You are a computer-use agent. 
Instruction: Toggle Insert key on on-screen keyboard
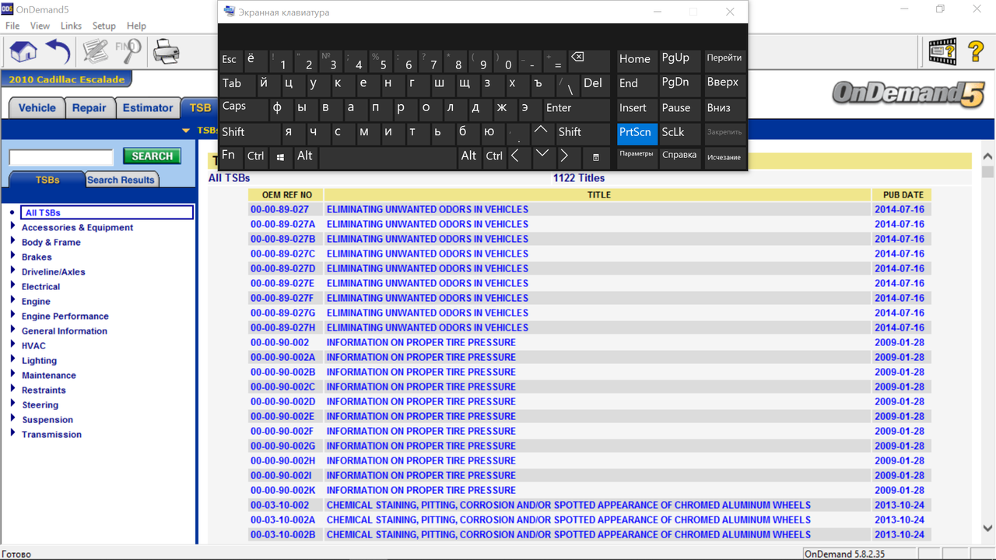pos(637,109)
